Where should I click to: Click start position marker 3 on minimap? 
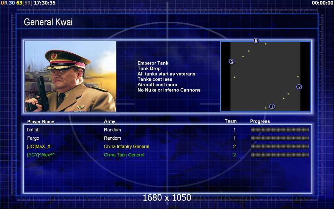tap(232, 61)
